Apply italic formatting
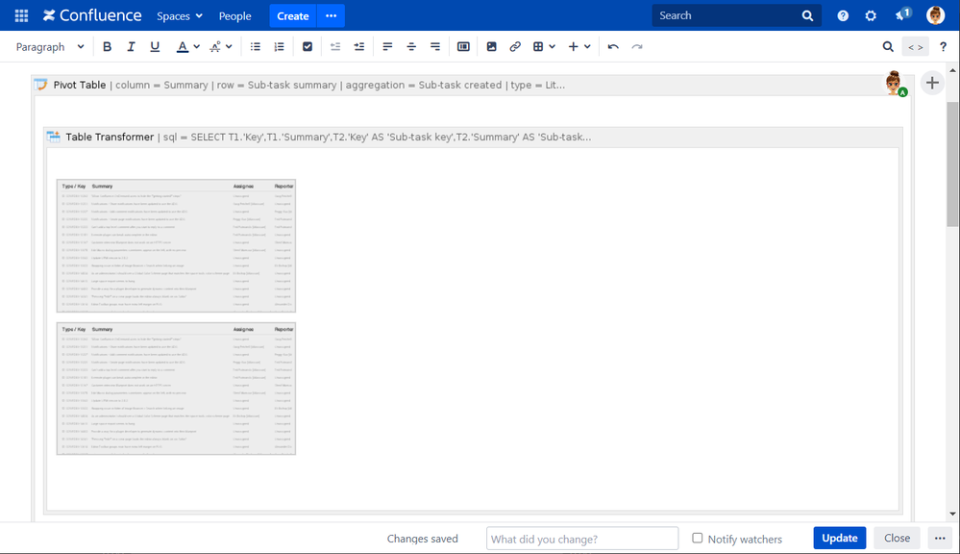This screenshot has width=960, height=554. pos(131,46)
